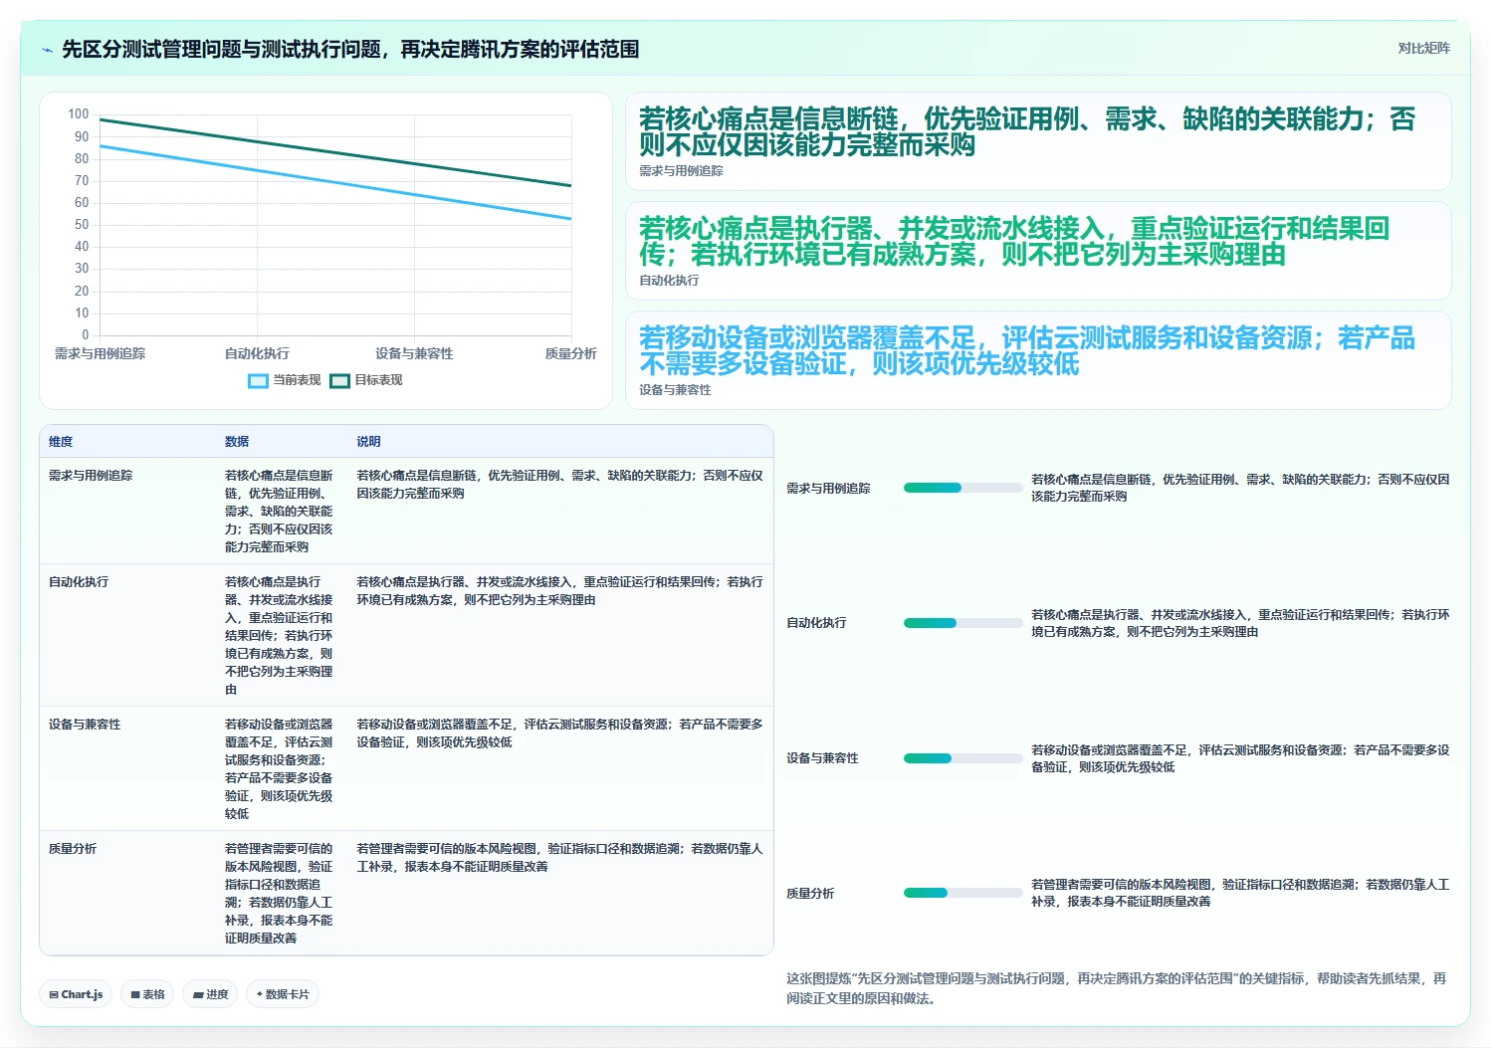Click chart x-axis label 自动化执行

[x=257, y=353]
